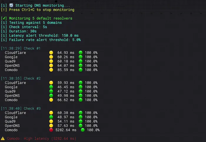206x142 pixels.
Task: Click the '5282.64 ms' latency value
Action: pyautogui.click(x=66, y=130)
